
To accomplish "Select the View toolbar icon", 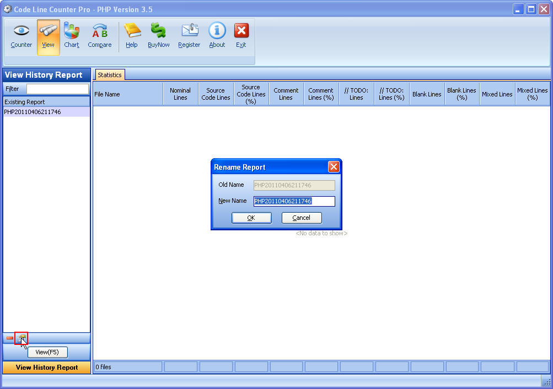I will [48, 35].
